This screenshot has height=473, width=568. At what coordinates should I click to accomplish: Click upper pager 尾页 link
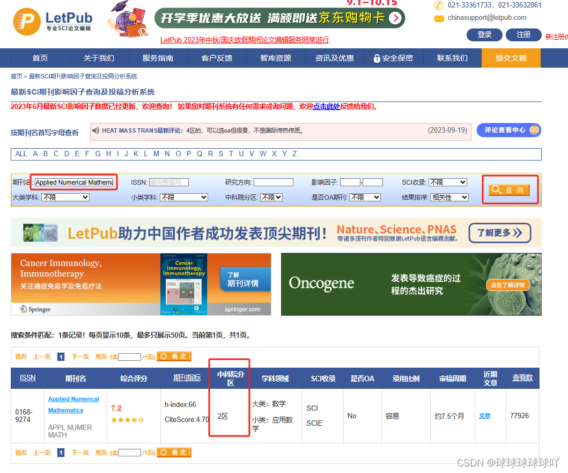101,357
